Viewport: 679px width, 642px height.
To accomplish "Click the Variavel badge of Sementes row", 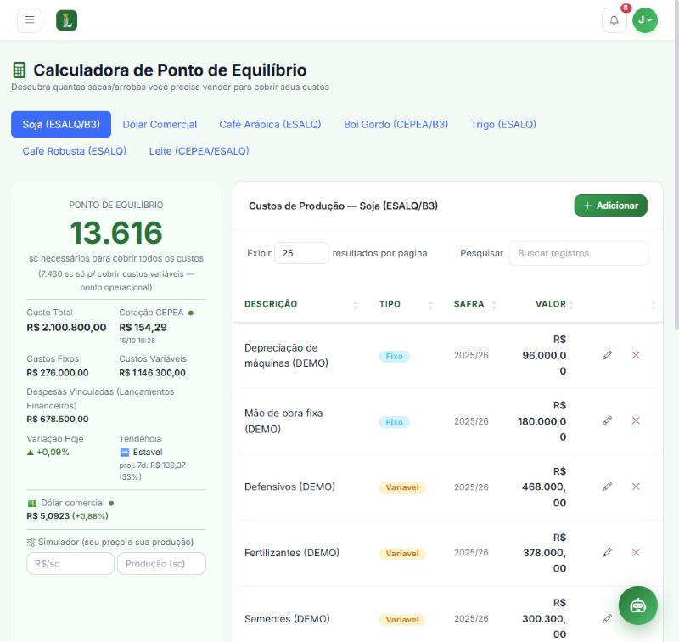I will click(402, 620).
